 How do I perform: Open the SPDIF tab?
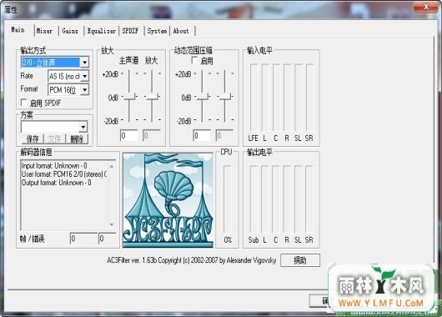click(130, 31)
